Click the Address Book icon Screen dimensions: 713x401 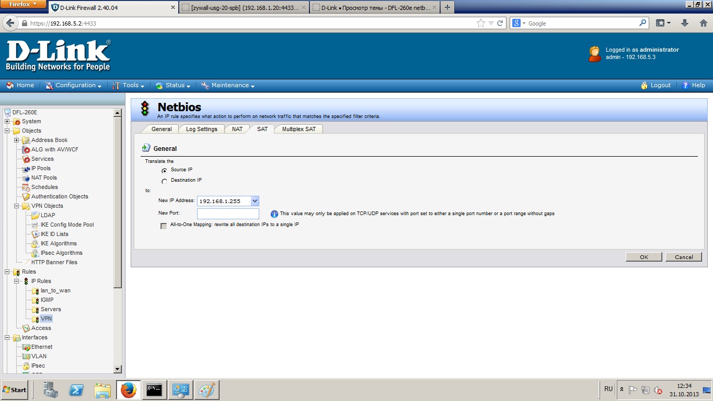coord(26,140)
